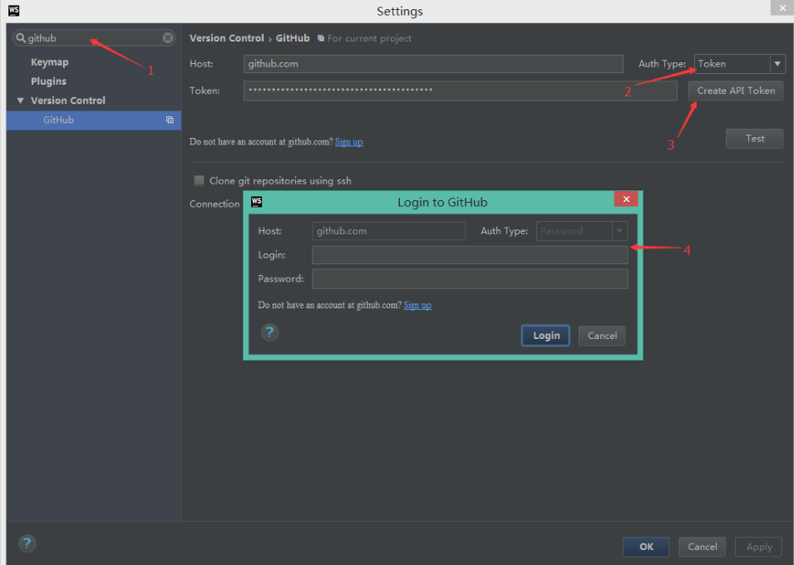Select GitHub under Version Control
The width and height of the screenshot is (794, 565).
94,120
